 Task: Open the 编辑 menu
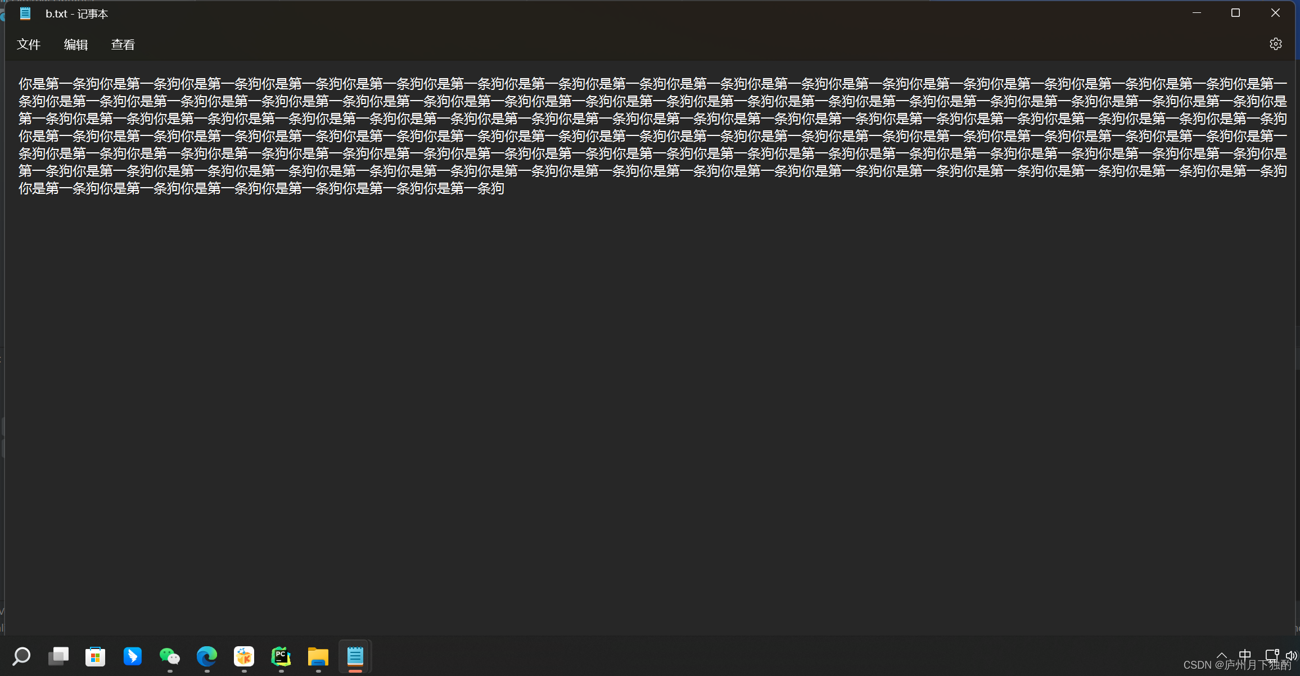click(x=76, y=44)
